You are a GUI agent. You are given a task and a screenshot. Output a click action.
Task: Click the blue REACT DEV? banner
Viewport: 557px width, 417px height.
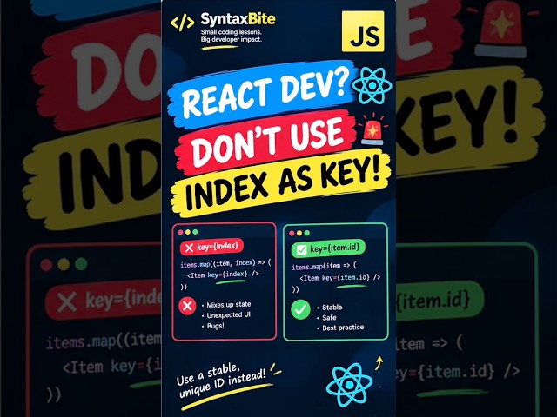pos(262,93)
